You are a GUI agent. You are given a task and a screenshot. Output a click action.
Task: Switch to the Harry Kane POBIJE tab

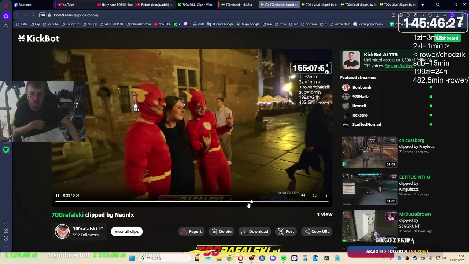point(115,5)
